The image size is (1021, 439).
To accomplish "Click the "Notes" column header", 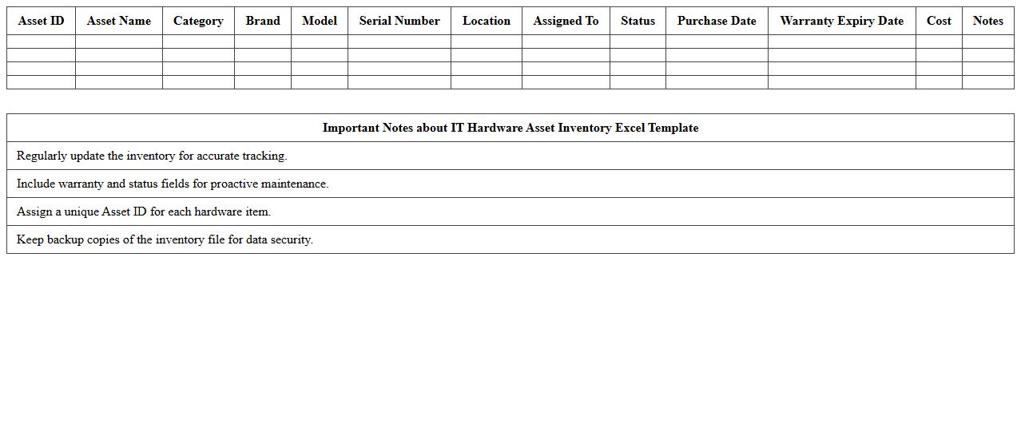I will (x=988, y=21).
